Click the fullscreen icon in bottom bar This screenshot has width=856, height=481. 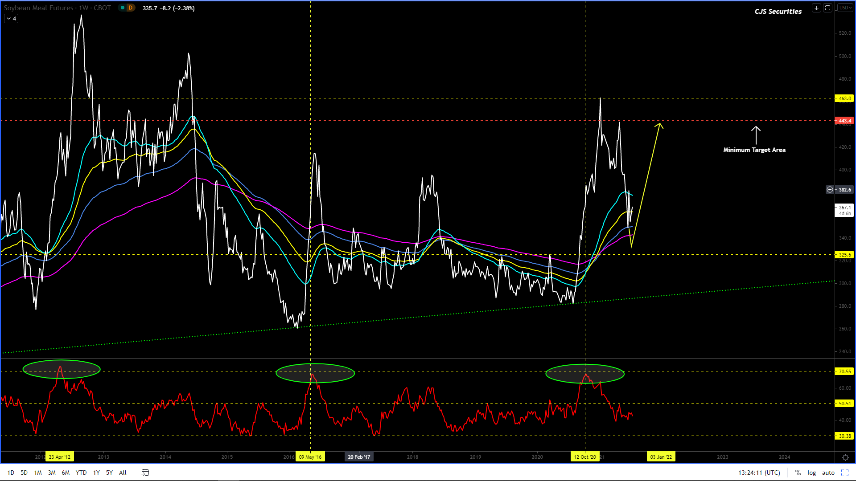tap(845, 473)
